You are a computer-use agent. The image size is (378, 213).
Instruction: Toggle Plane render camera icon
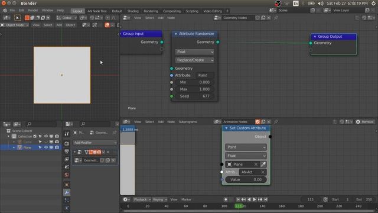pyautogui.click(x=57, y=147)
